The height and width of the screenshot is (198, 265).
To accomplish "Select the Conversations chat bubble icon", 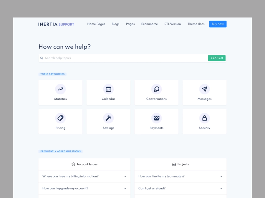I will click(x=156, y=89).
